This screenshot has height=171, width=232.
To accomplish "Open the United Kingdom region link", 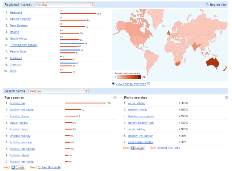I will 21,19.
